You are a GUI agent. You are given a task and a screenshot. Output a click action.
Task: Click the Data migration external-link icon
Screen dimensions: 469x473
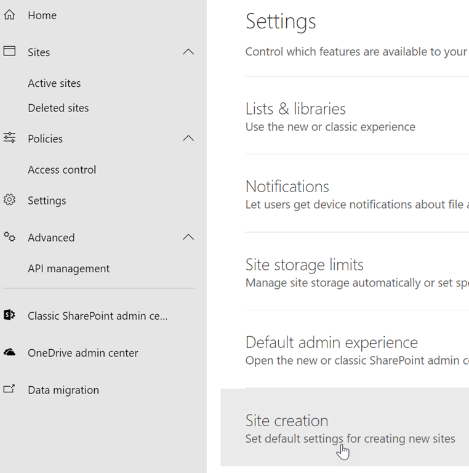tap(9, 389)
